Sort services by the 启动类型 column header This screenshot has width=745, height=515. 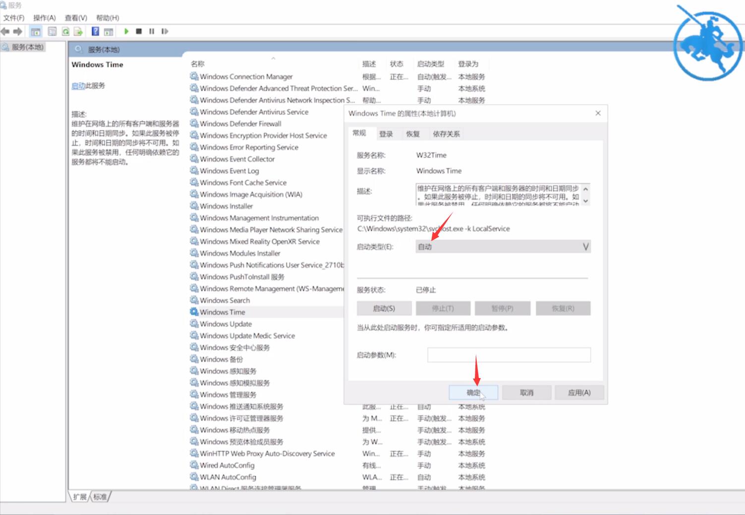point(431,64)
